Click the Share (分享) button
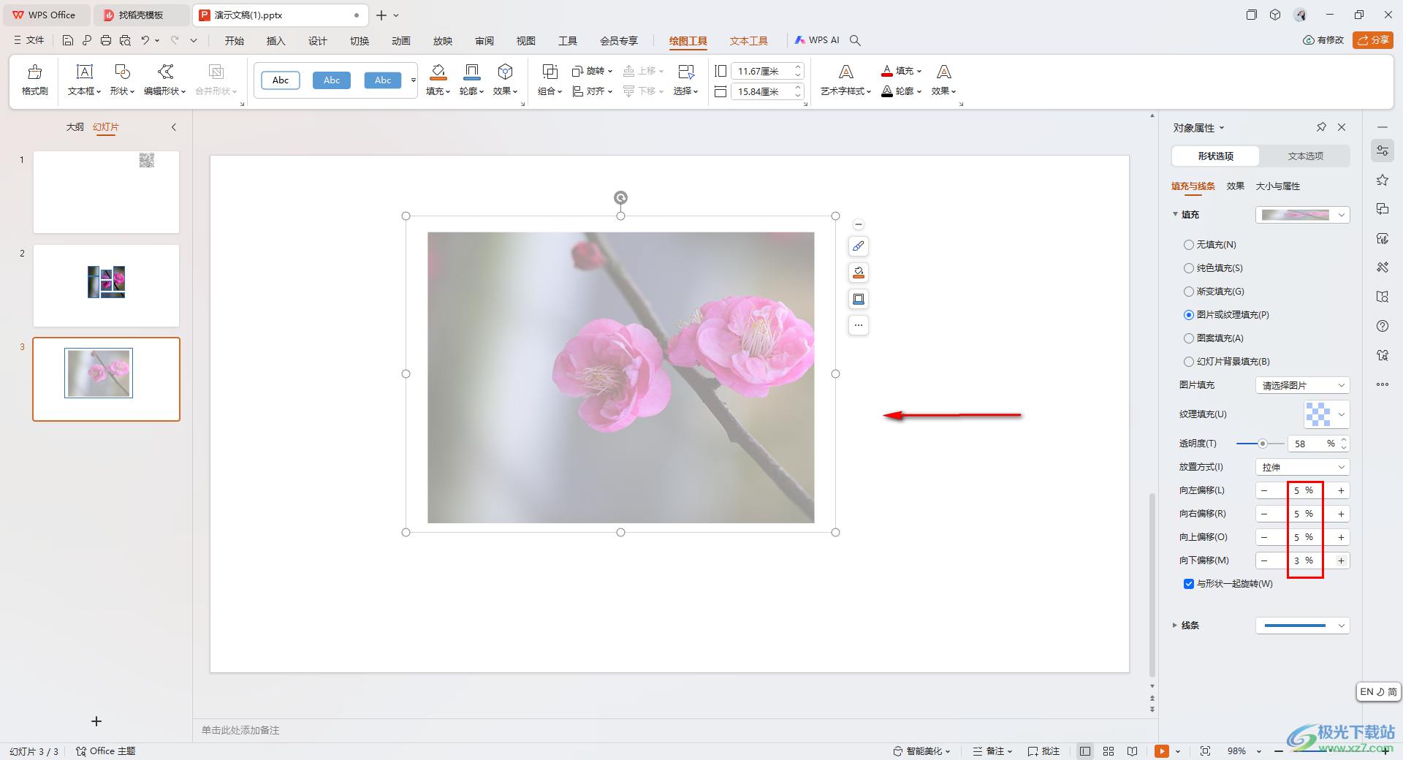The width and height of the screenshot is (1403, 760). (1373, 40)
